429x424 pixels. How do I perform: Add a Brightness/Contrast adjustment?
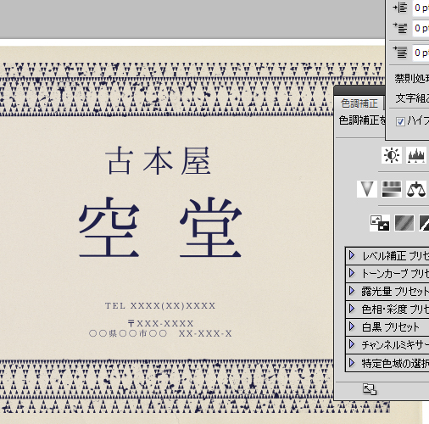tap(392, 155)
